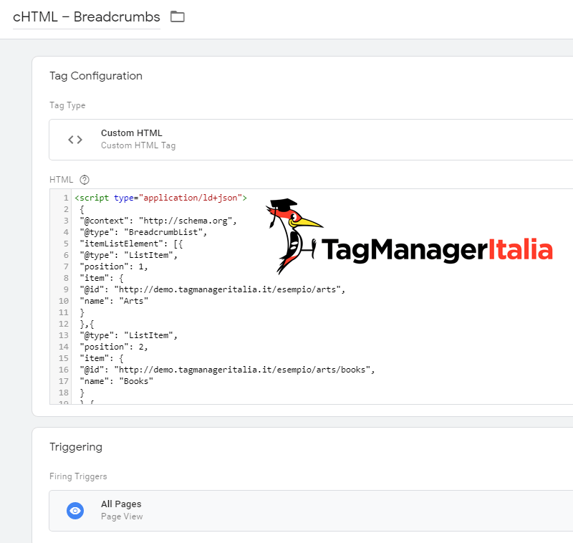Edit the tag name cHTML – Breadcrumbs

click(x=86, y=16)
